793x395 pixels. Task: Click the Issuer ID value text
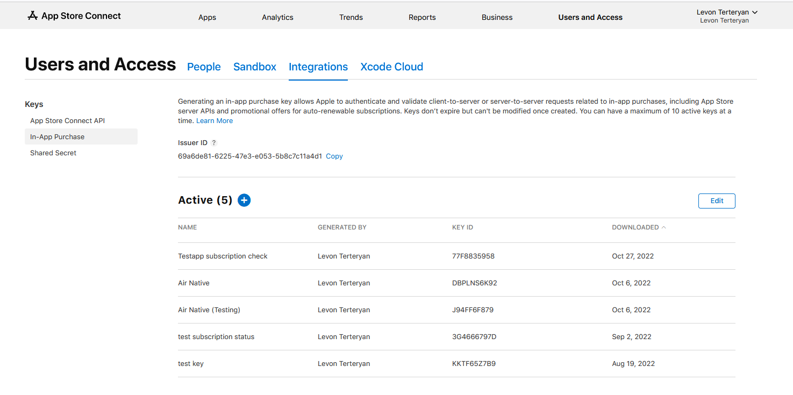pyautogui.click(x=250, y=156)
